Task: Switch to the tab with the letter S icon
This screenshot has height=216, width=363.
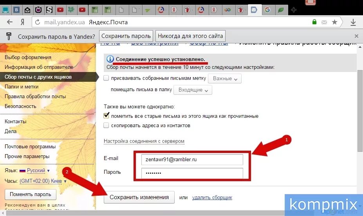Action: click(x=49, y=10)
